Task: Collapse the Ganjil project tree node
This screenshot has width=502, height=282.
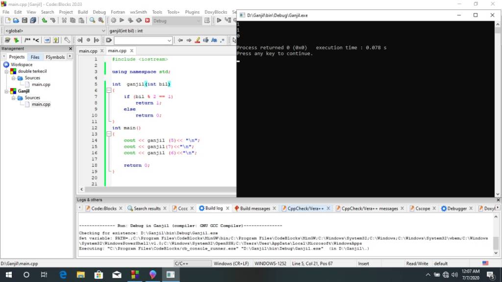Action: click(7, 91)
